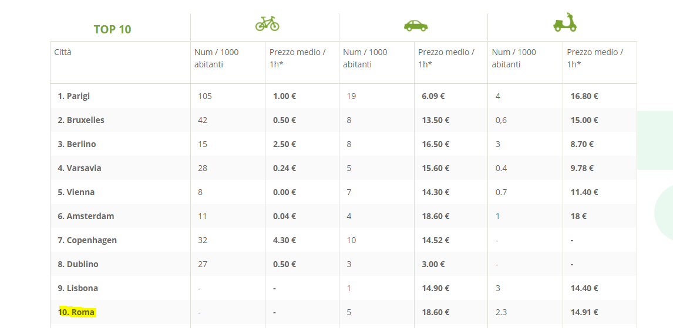Image resolution: width=673 pixels, height=328 pixels.
Task: Click the green scooter icon
Action: (x=565, y=22)
